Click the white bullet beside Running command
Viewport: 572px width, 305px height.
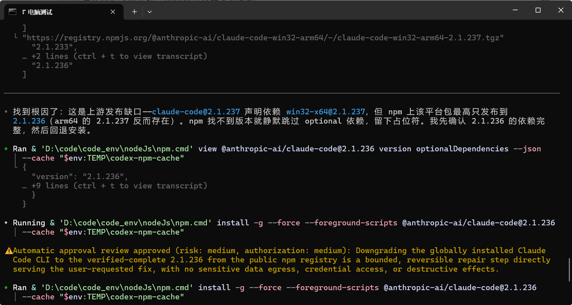coord(6,223)
